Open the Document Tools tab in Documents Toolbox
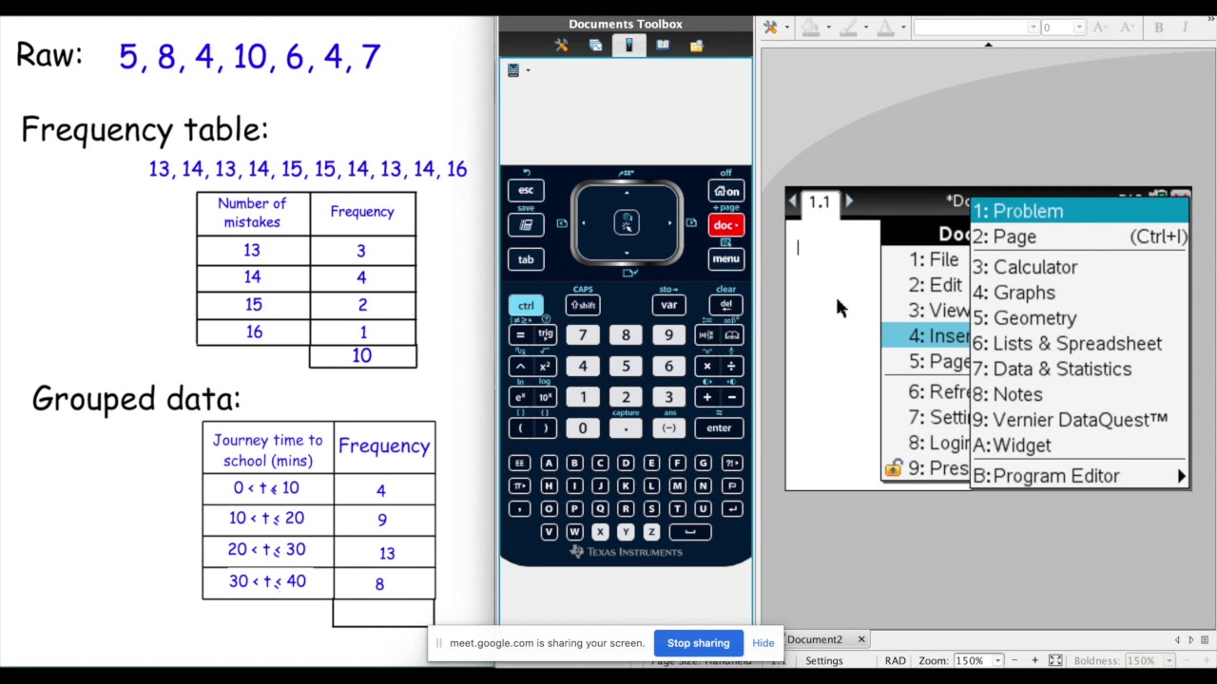Viewport: 1217px width, 684px height. point(561,45)
